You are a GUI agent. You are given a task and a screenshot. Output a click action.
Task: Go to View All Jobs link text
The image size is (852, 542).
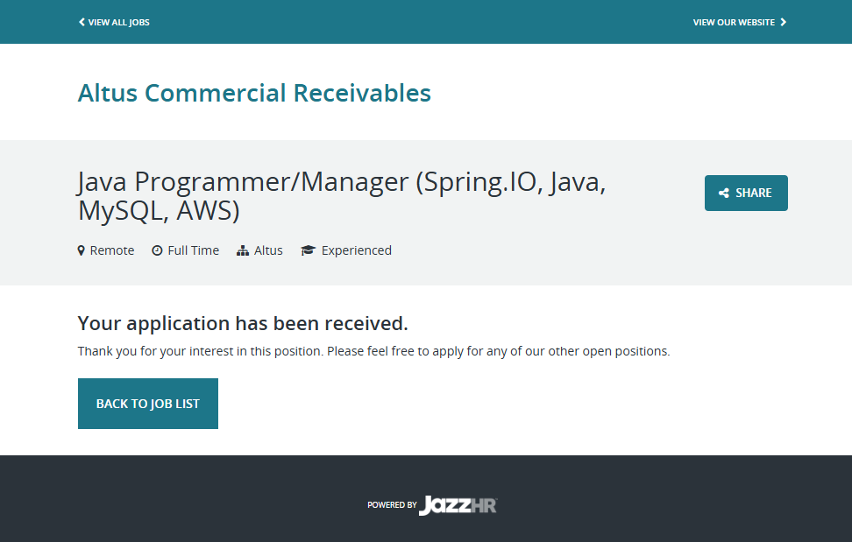click(x=119, y=22)
